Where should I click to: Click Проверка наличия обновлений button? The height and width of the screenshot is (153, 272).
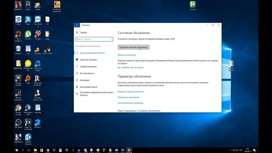tap(133, 47)
